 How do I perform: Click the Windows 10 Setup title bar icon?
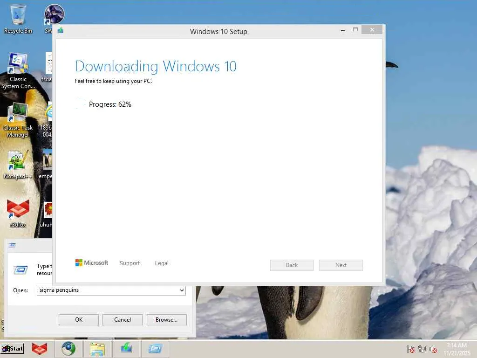(61, 30)
